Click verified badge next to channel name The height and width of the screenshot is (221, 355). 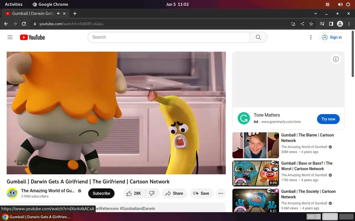click(80, 191)
